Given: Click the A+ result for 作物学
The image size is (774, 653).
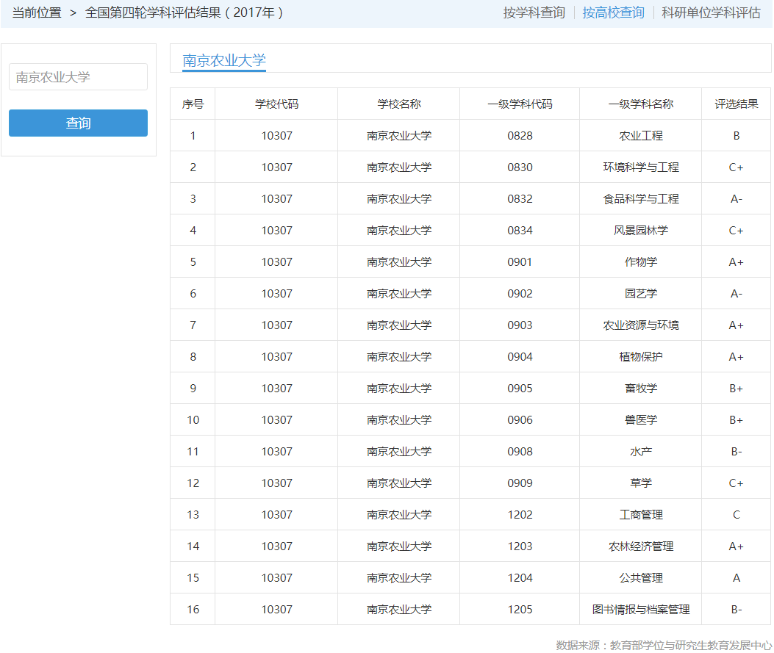Looking at the screenshot, I should [x=736, y=262].
